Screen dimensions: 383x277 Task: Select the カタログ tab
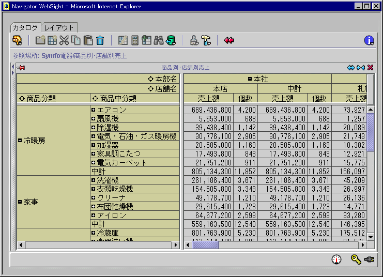pos(25,27)
